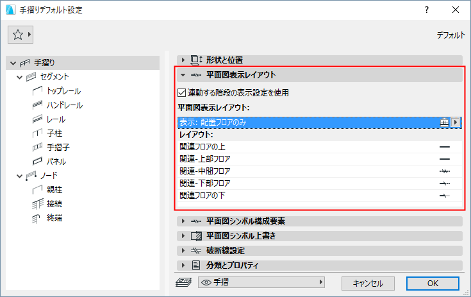Open the help question mark button
The height and width of the screenshot is (297, 471).
coord(427,10)
